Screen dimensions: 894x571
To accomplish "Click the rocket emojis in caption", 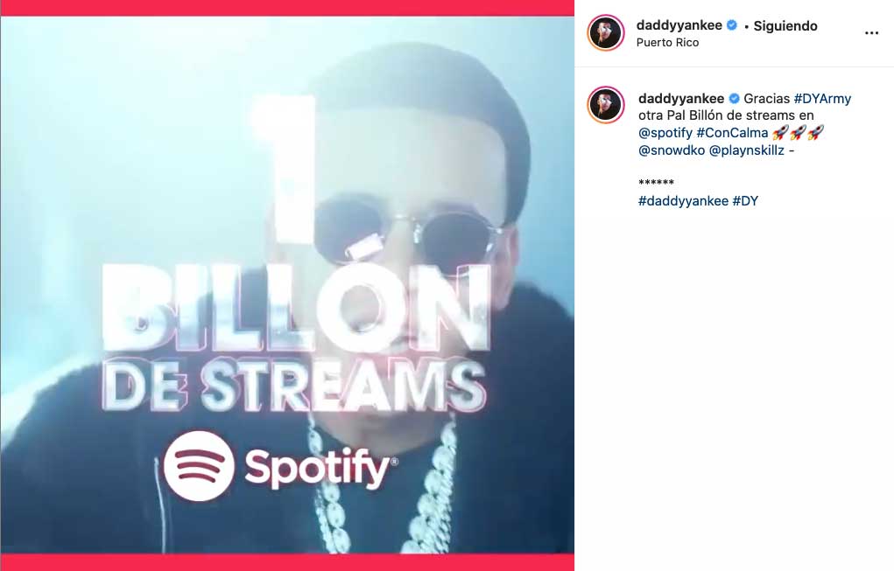I will pyautogui.click(x=799, y=133).
